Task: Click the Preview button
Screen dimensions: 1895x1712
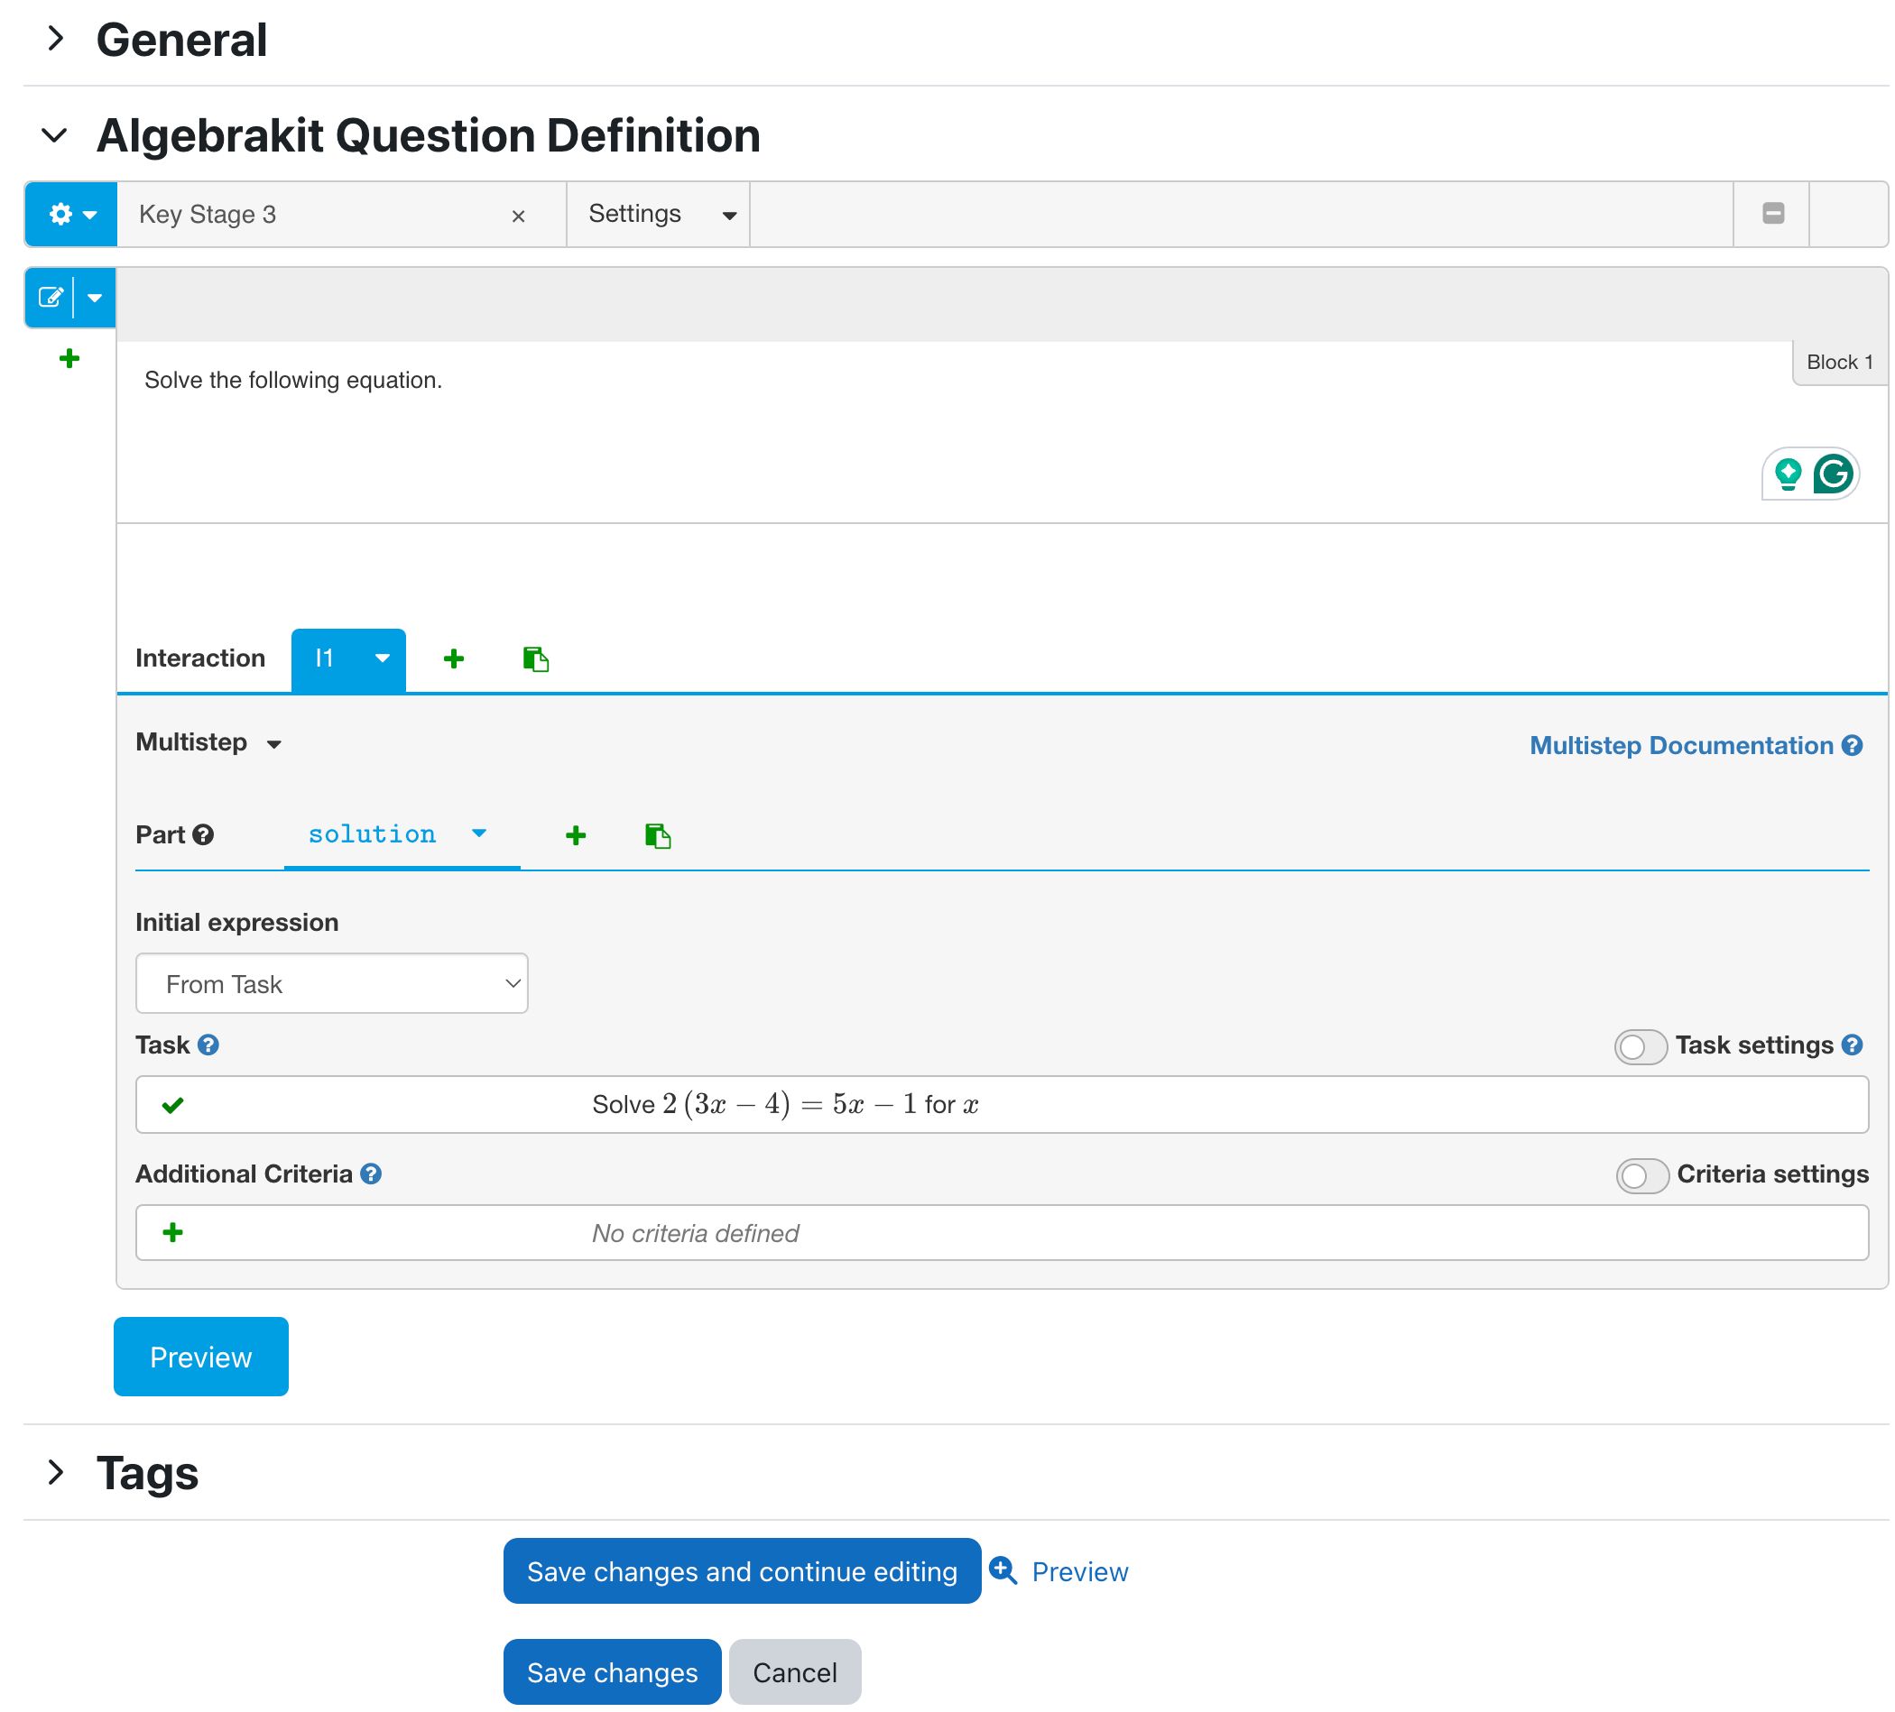Action: tap(200, 1357)
